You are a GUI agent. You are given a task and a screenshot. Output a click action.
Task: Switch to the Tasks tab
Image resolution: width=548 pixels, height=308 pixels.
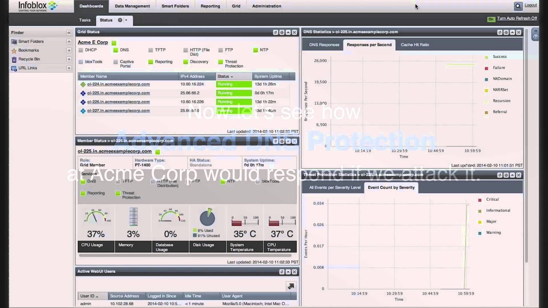(x=85, y=20)
